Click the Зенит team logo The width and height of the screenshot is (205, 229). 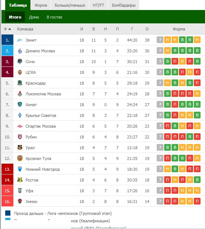pos(20,40)
